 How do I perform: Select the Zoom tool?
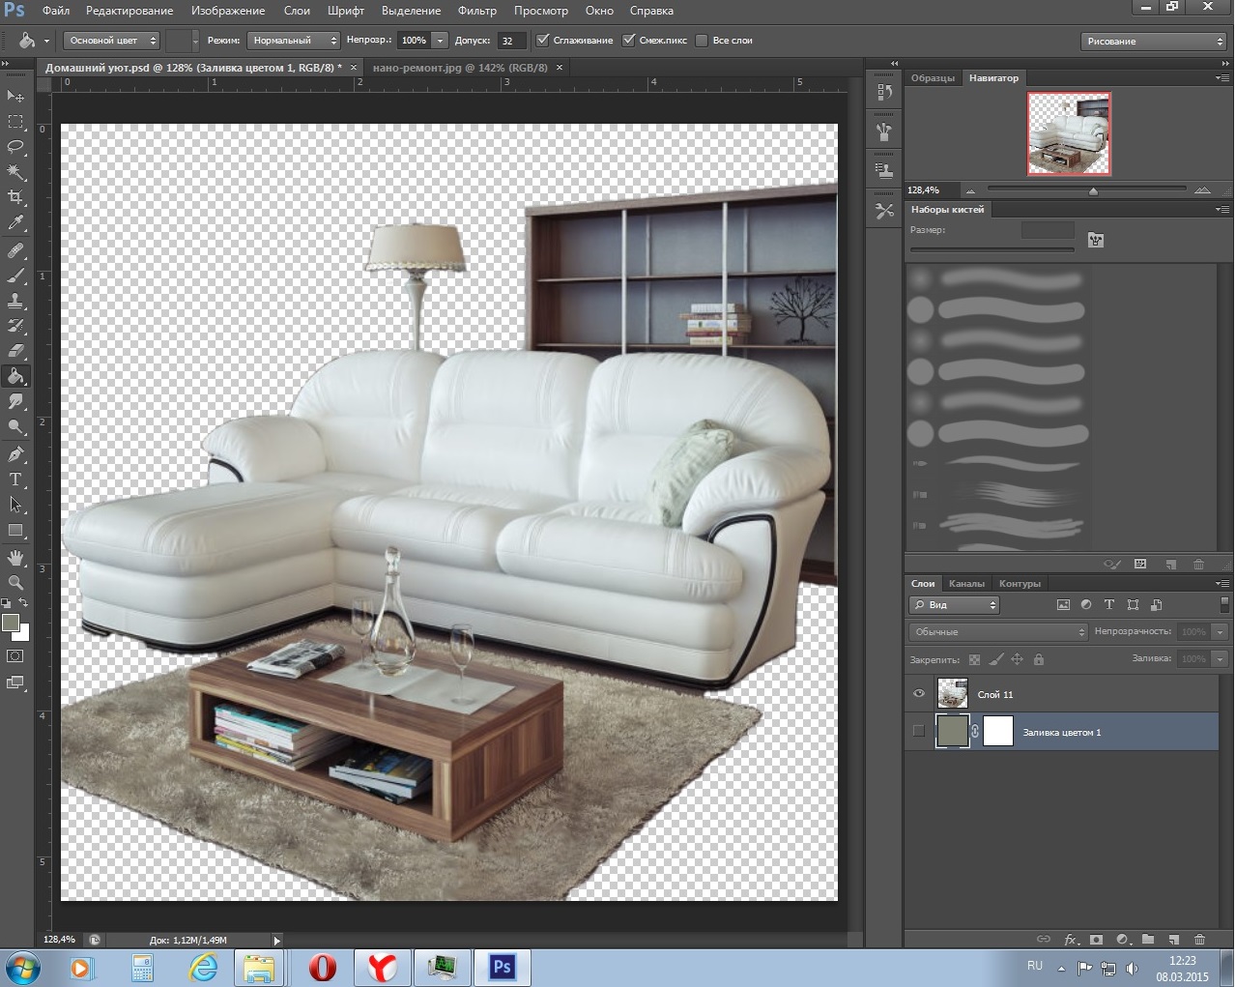[15, 583]
